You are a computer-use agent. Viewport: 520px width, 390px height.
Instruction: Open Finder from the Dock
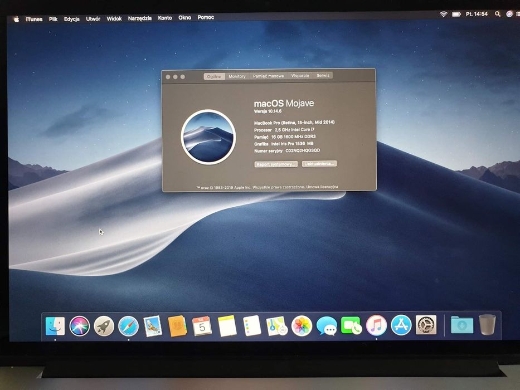pyautogui.click(x=55, y=326)
